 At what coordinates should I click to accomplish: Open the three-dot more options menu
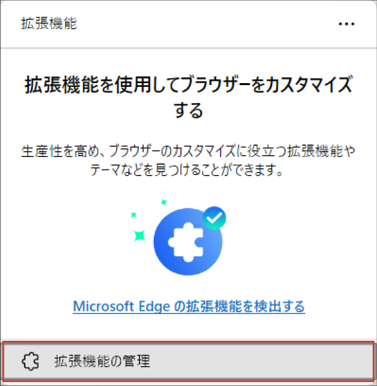[347, 24]
